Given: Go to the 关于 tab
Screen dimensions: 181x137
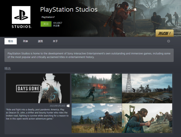Looking at the screenshot, I should click(x=55, y=41).
